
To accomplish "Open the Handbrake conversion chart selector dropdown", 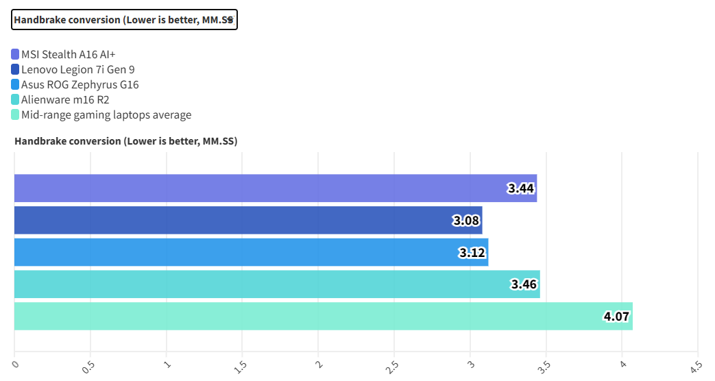I will pyautogui.click(x=124, y=20).
